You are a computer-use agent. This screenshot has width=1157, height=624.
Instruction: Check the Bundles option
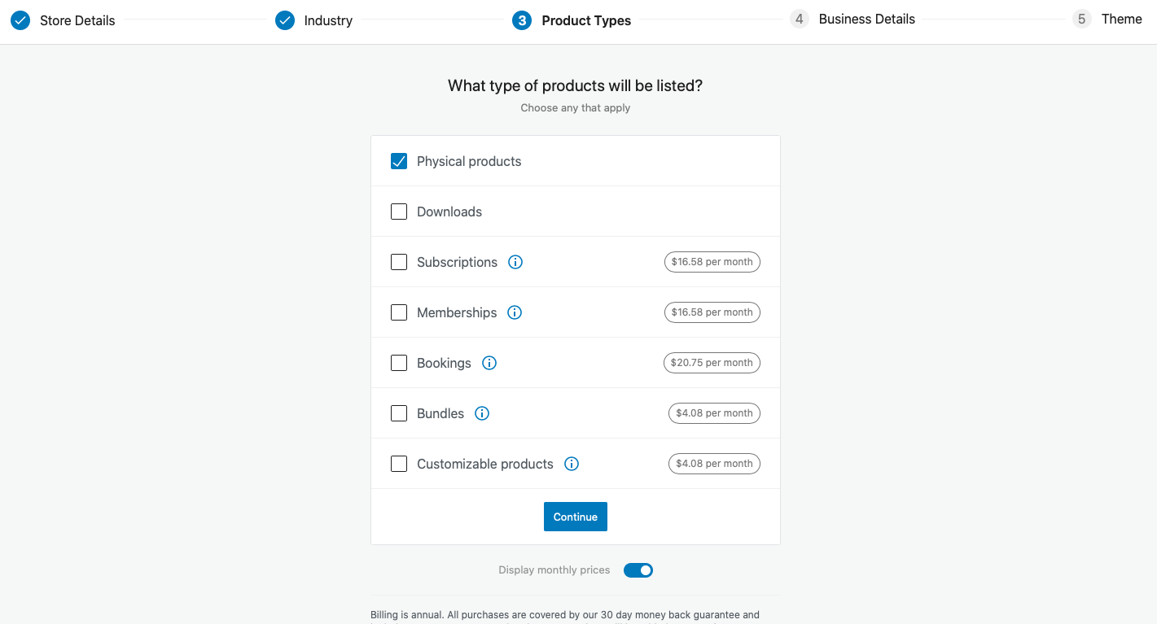pos(399,413)
